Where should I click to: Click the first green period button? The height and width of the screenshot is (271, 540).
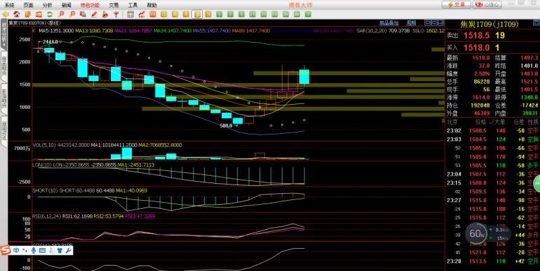[220, 14]
